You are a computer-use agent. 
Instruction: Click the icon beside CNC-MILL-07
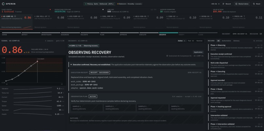49,16
